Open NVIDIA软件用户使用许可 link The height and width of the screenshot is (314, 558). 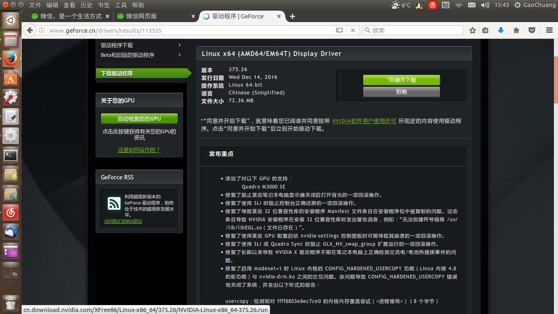(x=364, y=121)
